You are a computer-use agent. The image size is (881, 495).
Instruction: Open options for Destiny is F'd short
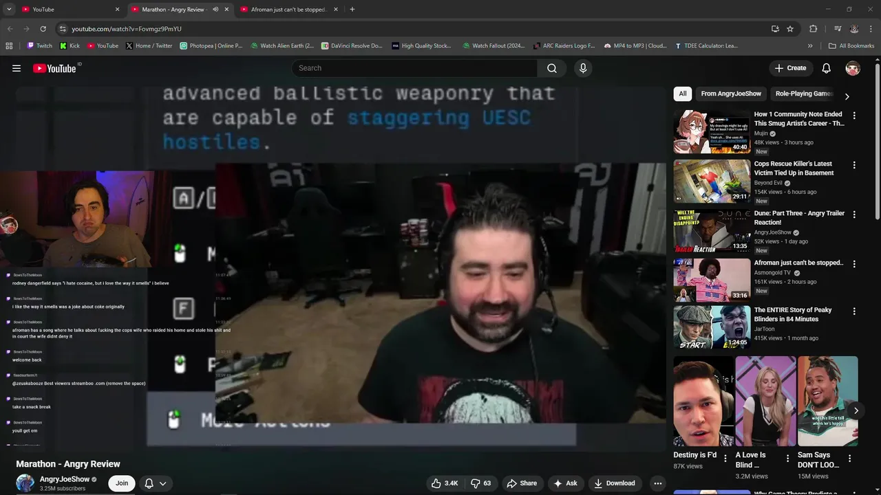(725, 458)
